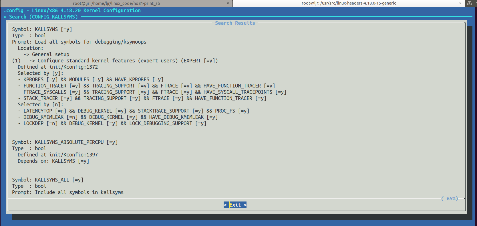This screenshot has width=477, height=226.
Task: Click the 'Selected by [n]:' heading
Action: pyautogui.click(x=41, y=105)
